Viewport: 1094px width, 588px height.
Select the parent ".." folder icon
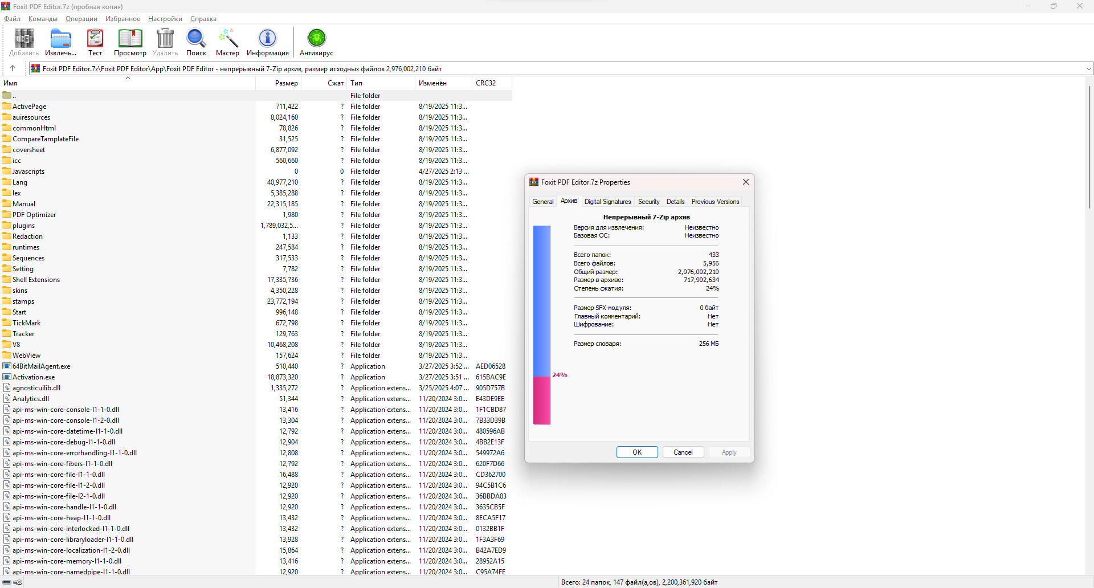tap(7, 95)
